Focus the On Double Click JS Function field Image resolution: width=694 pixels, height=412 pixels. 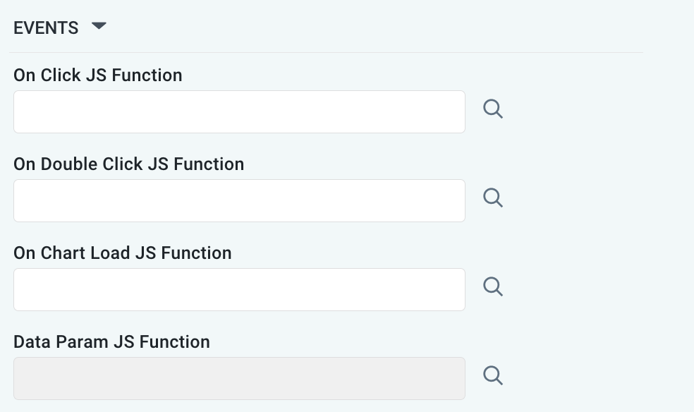tap(239, 200)
